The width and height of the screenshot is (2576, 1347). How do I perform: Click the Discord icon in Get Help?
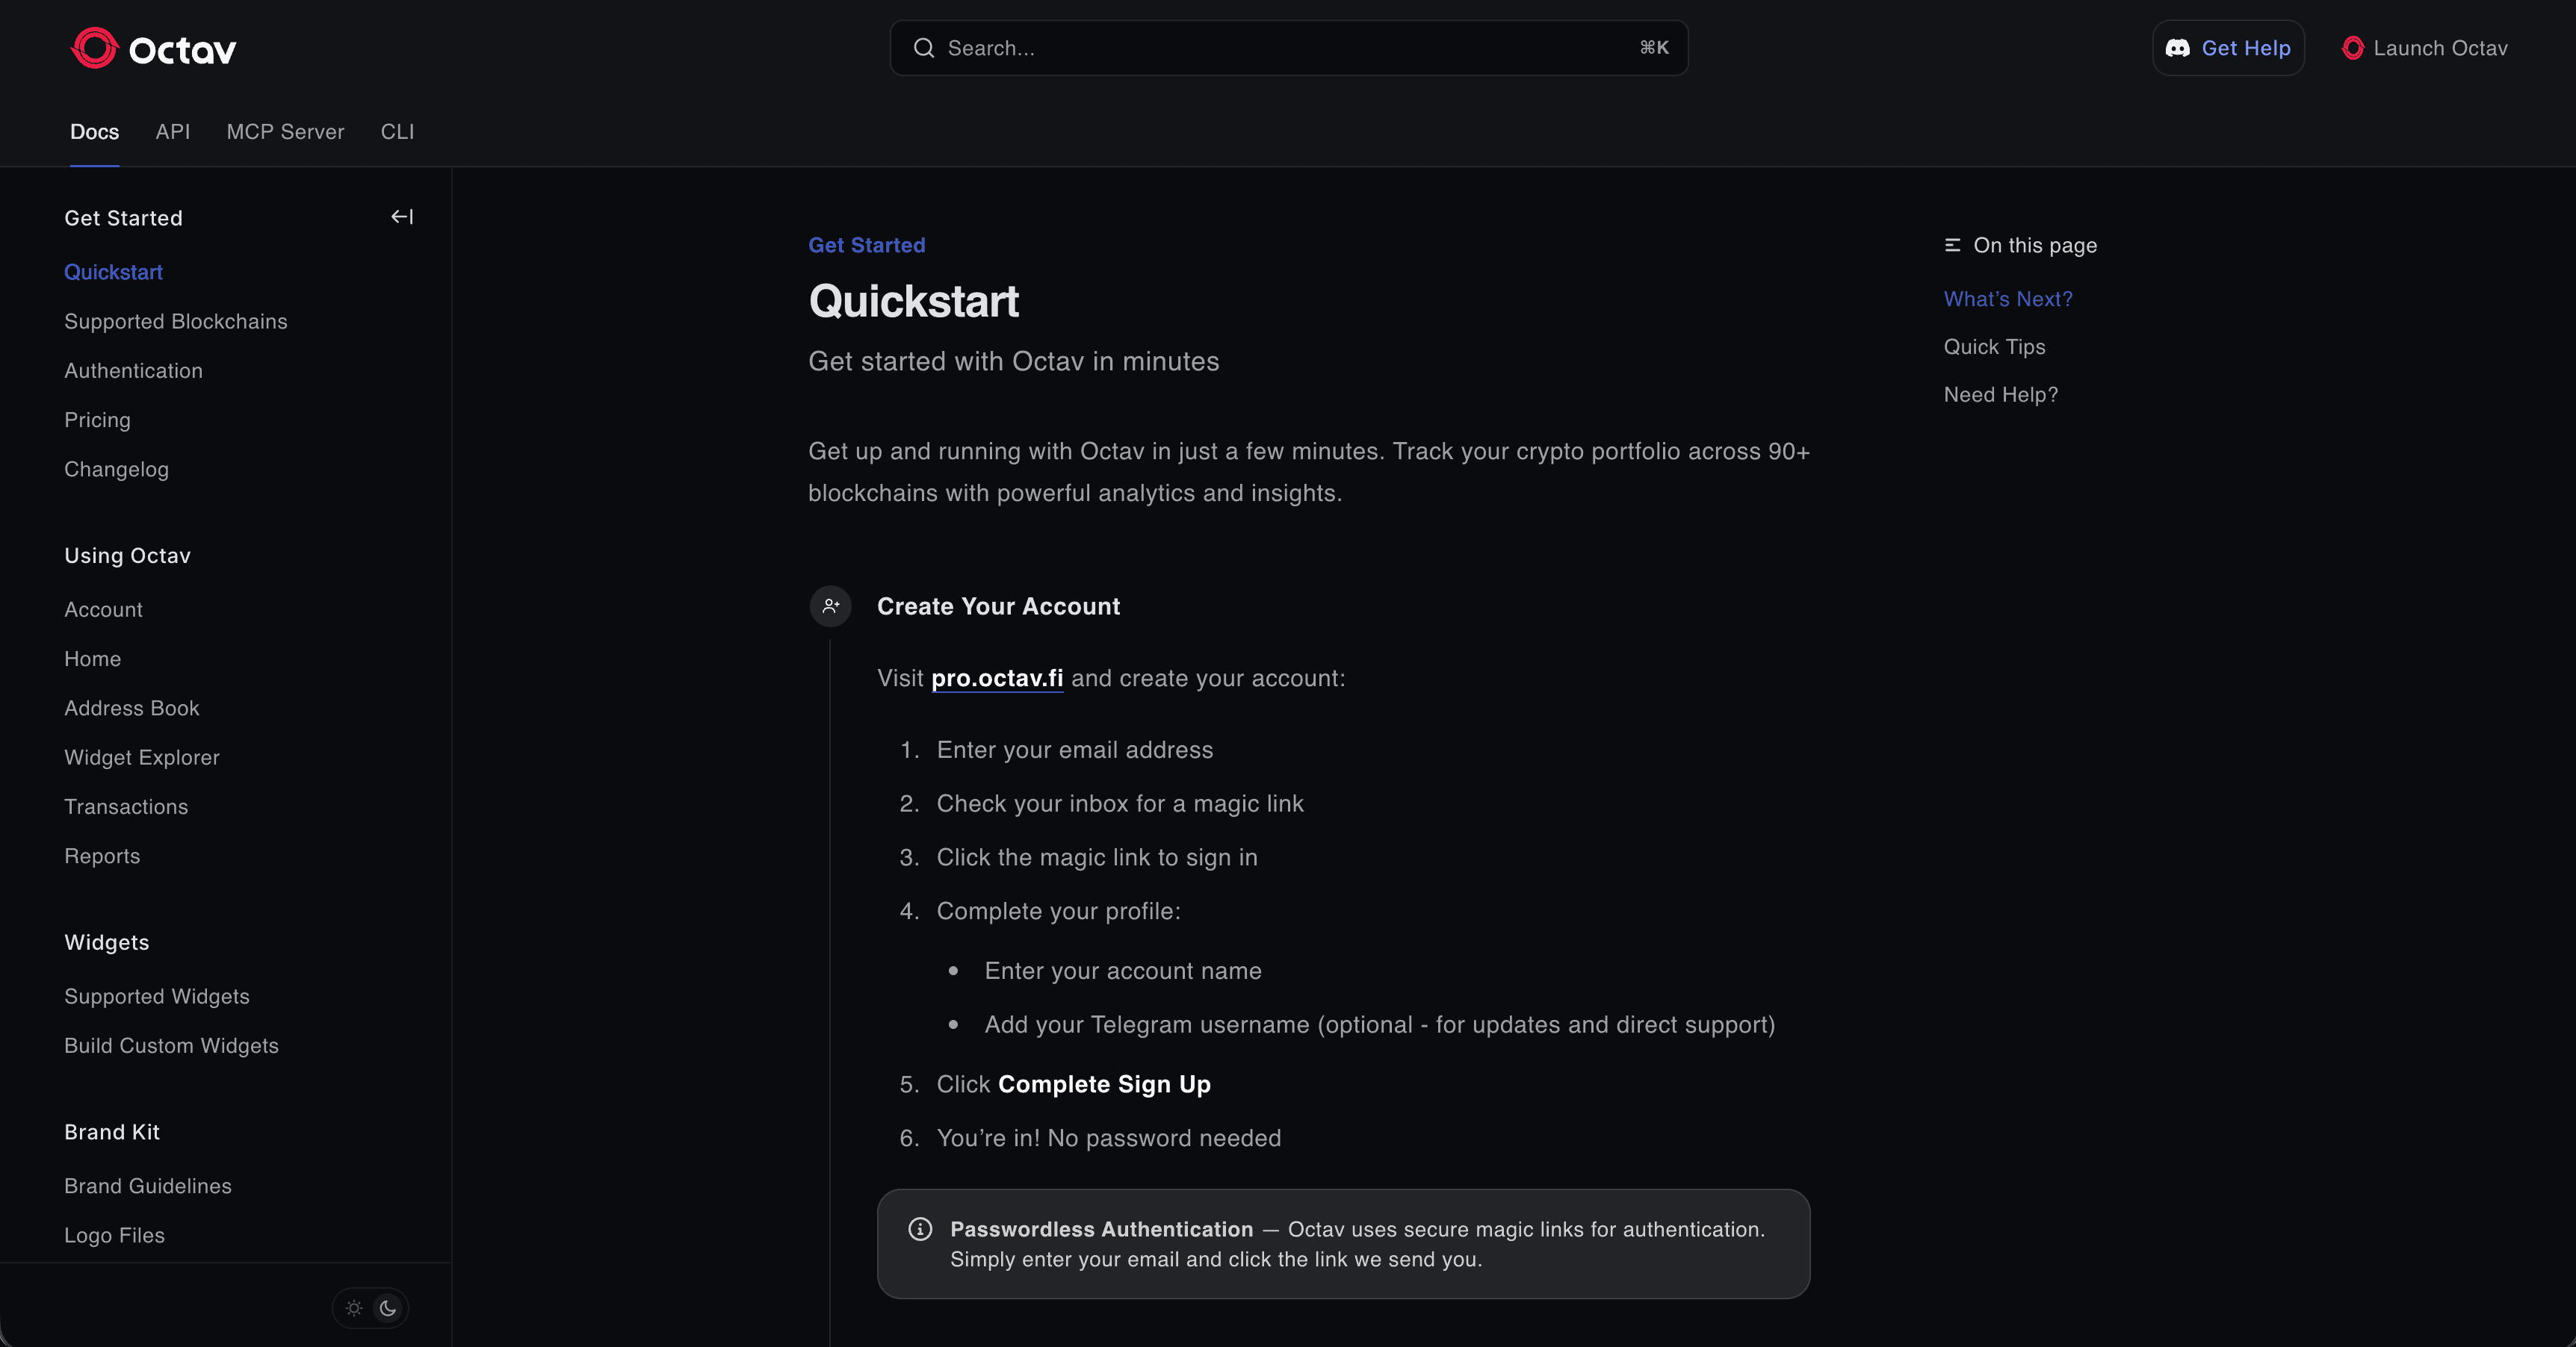pos(2178,47)
